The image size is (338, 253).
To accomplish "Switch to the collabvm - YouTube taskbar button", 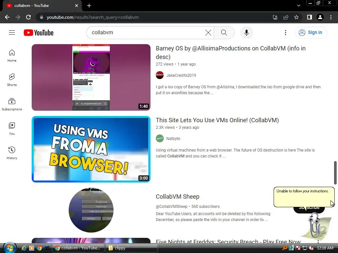I will (78, 248).
